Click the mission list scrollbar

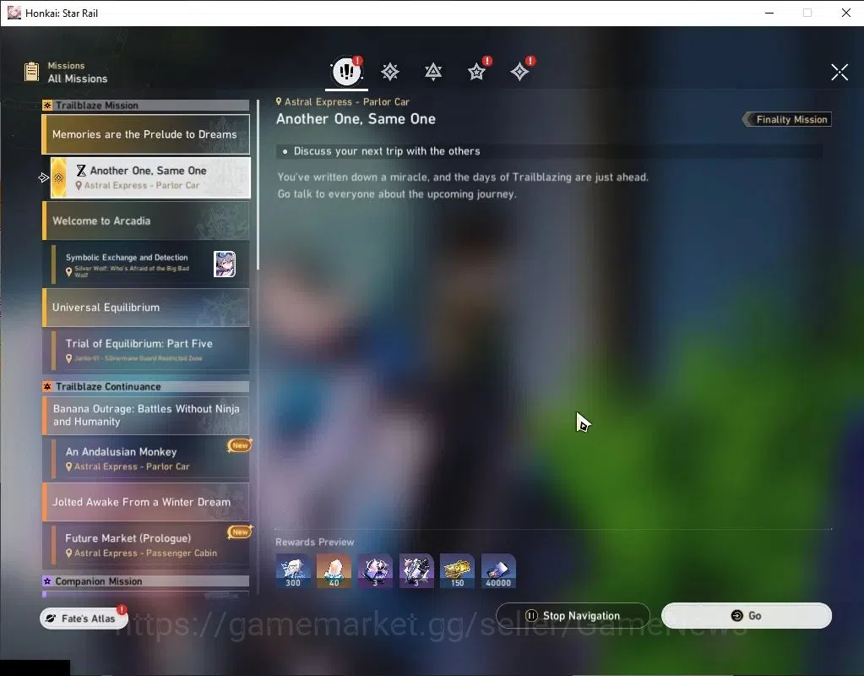point(258,185)
